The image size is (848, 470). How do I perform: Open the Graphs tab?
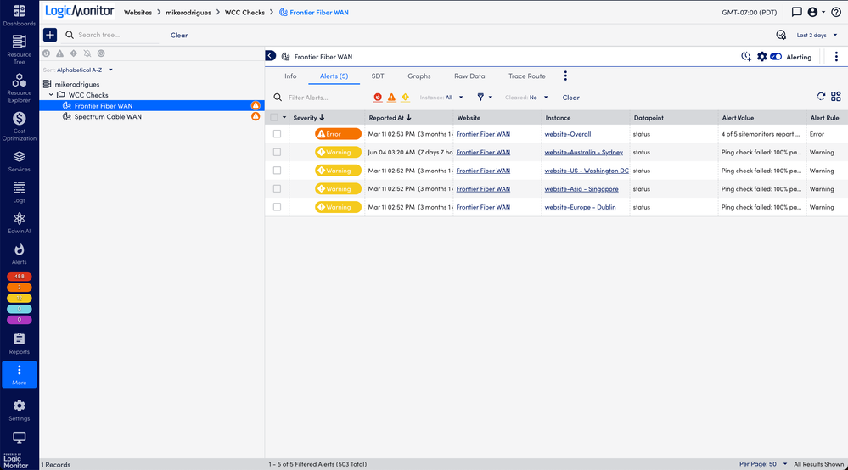[419, 76]
